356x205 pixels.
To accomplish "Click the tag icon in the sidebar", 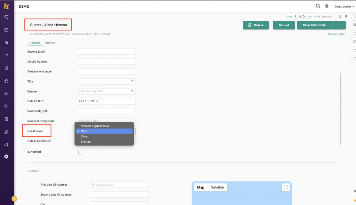I will point(6,68).
